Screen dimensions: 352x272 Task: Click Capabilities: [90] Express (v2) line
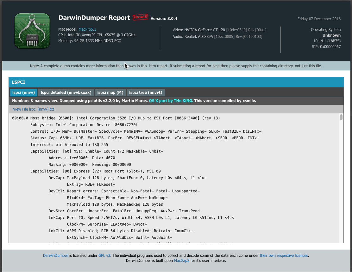[x=95, y=171]
